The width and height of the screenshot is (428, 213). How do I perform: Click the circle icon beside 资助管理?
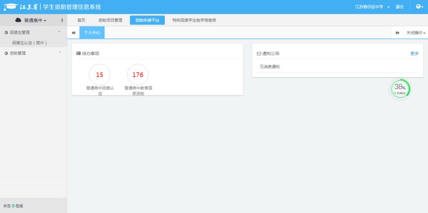6,53
